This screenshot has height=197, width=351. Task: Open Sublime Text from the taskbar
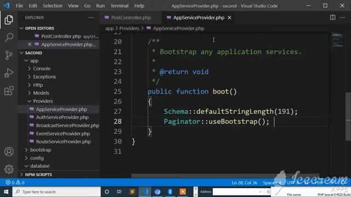[132, 192]
